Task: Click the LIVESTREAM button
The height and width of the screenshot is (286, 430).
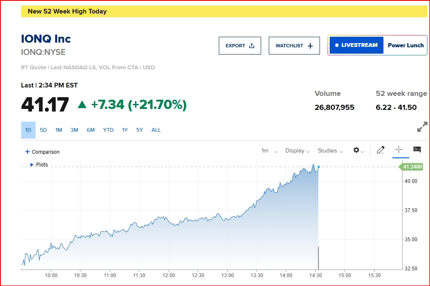Action: pyautogui.click(x=356, y=45)
